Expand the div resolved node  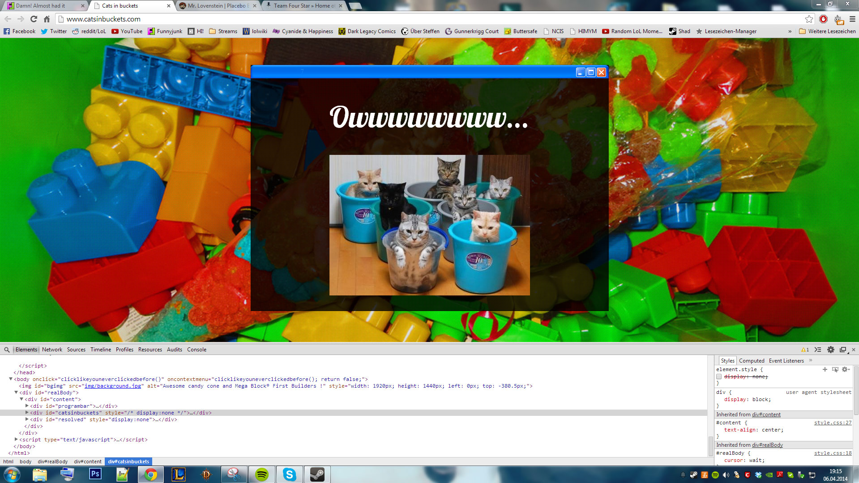click(x=27, y=419)
